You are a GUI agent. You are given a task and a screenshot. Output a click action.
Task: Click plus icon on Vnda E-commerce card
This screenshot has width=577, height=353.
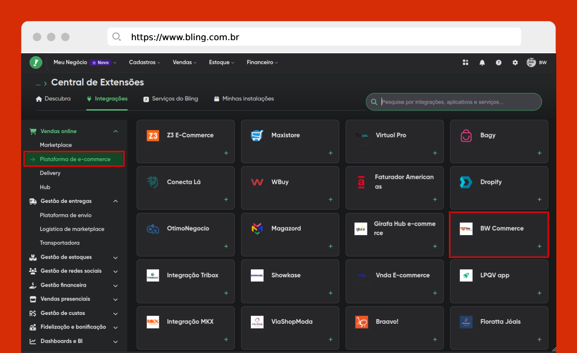coord(435,293)
